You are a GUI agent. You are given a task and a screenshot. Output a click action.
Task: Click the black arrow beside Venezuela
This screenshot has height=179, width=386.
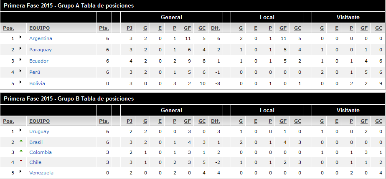(20, 171)
